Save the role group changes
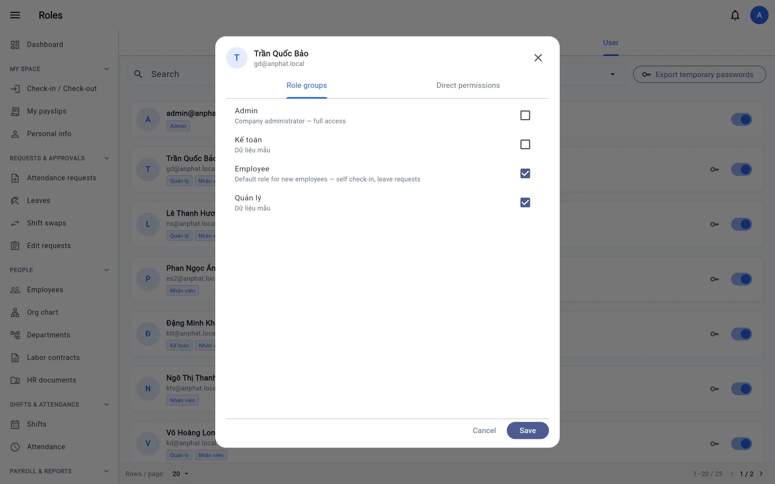 click(x=527, y=430)
